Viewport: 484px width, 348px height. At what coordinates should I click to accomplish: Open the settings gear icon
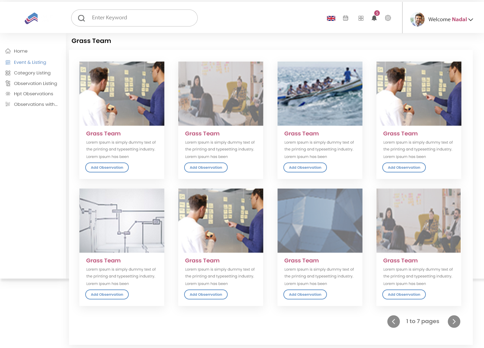(x=388, y=18)
